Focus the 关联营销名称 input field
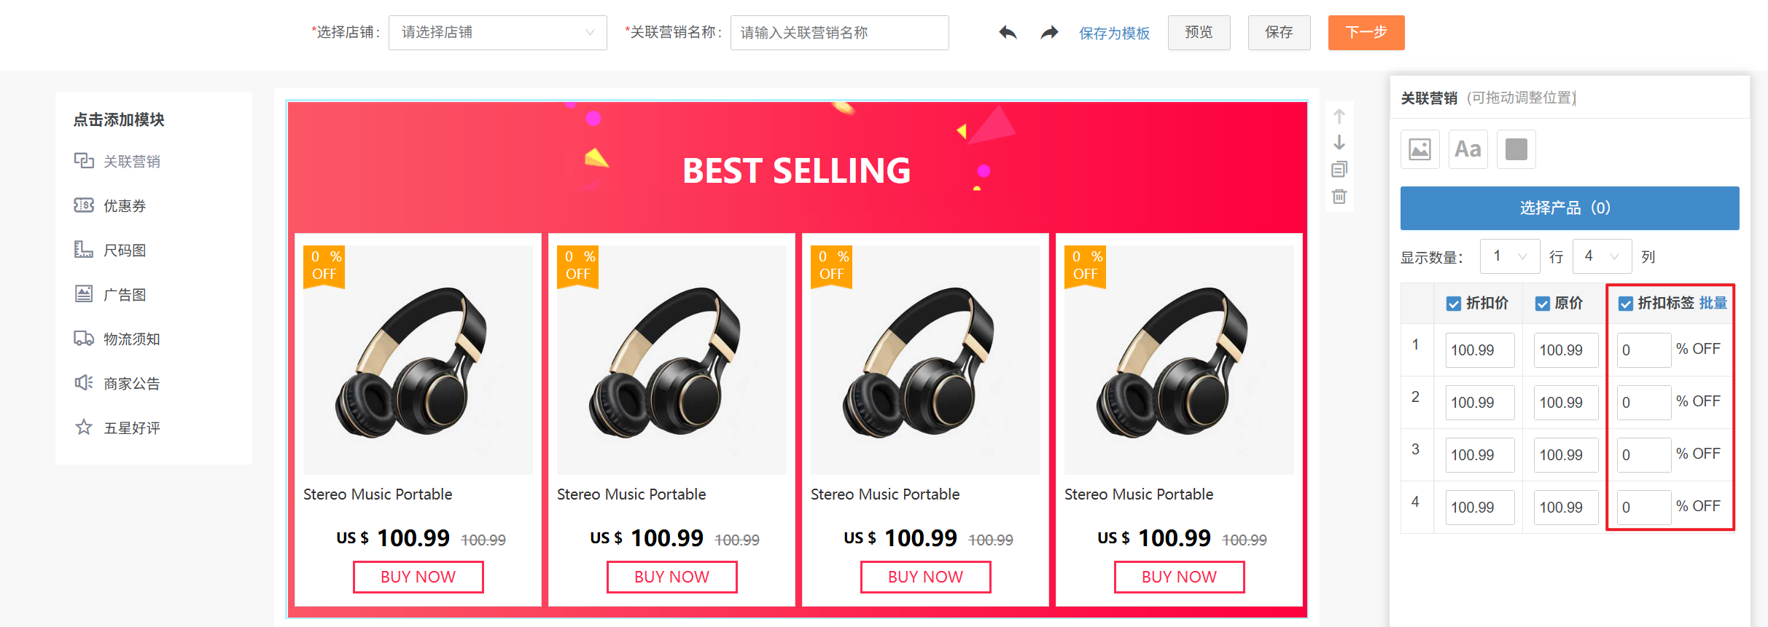 [839, 33]
